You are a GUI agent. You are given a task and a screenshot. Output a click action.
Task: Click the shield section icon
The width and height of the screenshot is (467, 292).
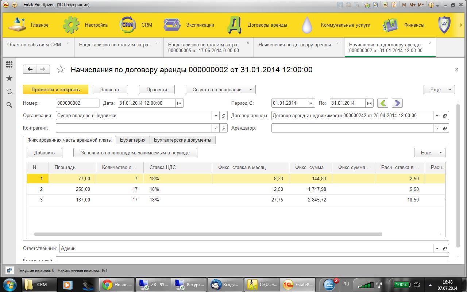pos(444,25)
